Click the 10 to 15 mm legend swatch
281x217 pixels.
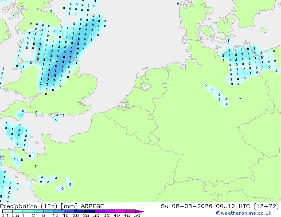click(59, 211)
